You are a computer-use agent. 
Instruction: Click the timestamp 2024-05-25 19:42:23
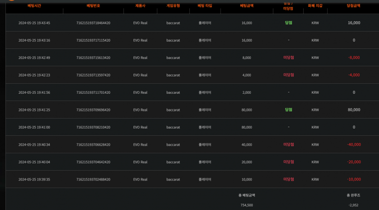tap(34, 75)
